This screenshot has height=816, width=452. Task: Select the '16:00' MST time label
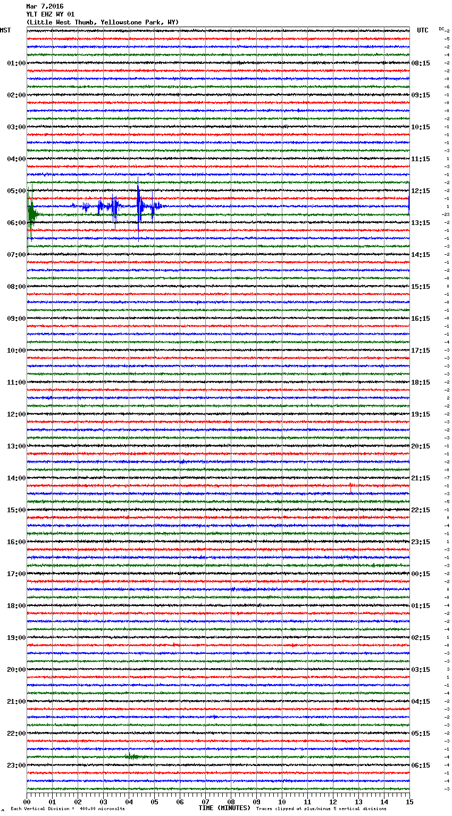coord(16,542)
